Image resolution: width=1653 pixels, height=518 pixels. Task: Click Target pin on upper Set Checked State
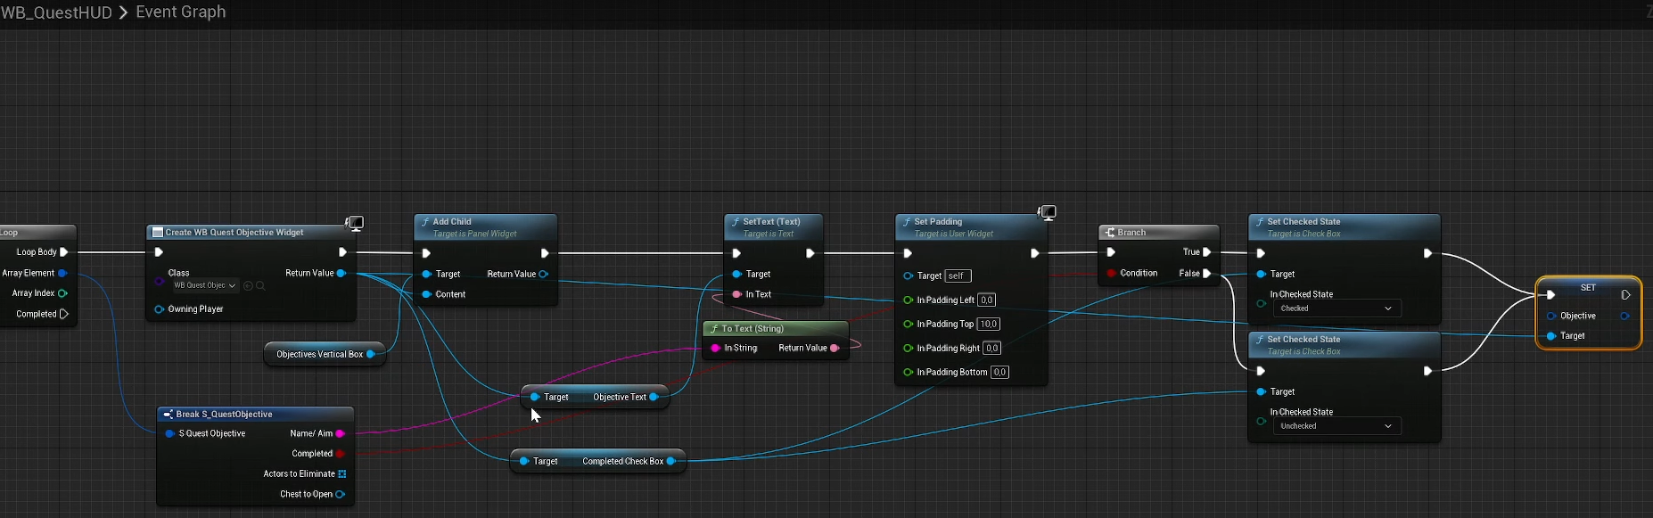pyautogui.click(x=1261, y=274)
